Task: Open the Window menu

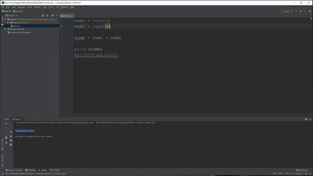Action: tap(65, 7)
